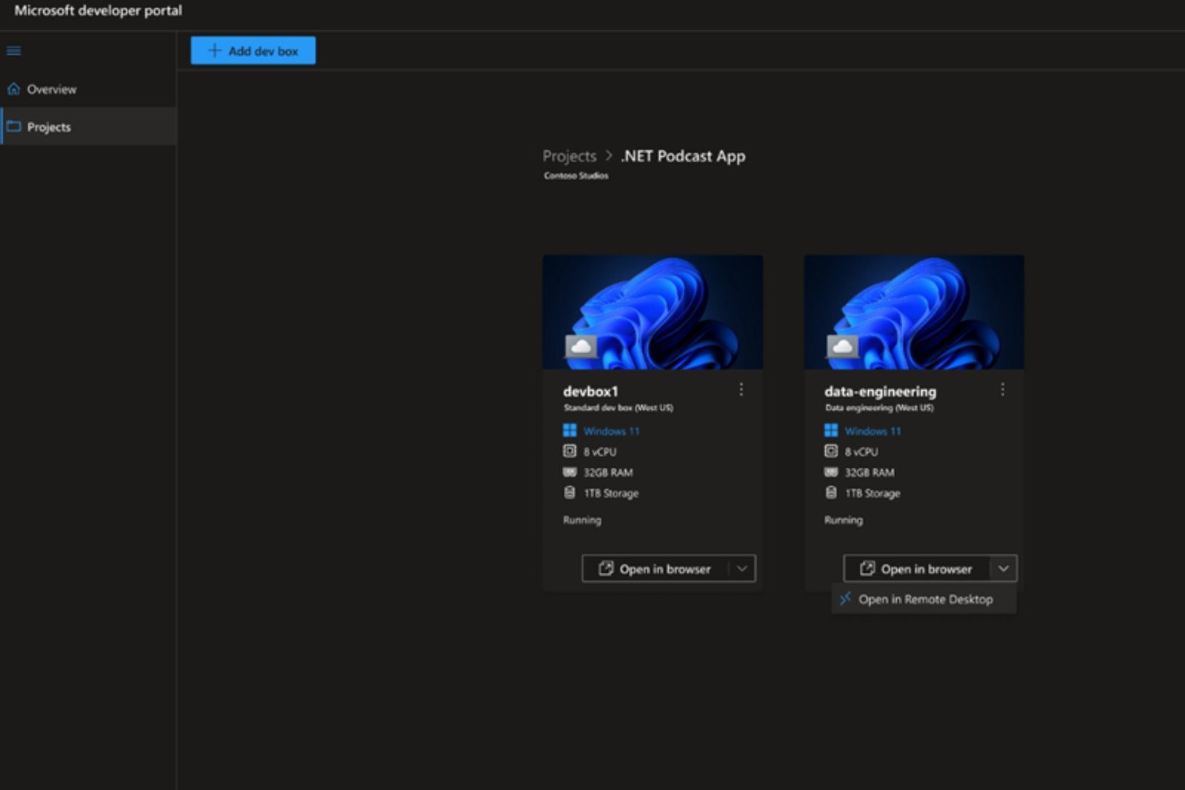
Task: Click Add dev box button
Action: pos(253,50)
